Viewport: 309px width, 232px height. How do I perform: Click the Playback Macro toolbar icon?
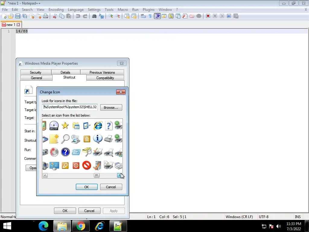222,16
